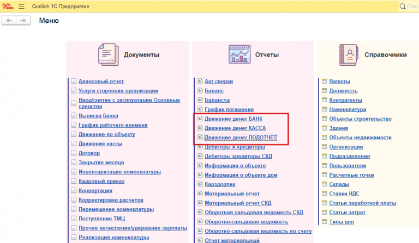Click report icon beside Карздорлик
Viewport: 419px width, 243px height.
[200, 184]
